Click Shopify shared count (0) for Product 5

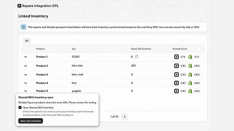coord(197,91)
